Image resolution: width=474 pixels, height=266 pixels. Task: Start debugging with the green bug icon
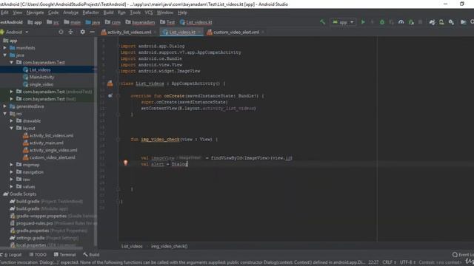coord(382,22)
